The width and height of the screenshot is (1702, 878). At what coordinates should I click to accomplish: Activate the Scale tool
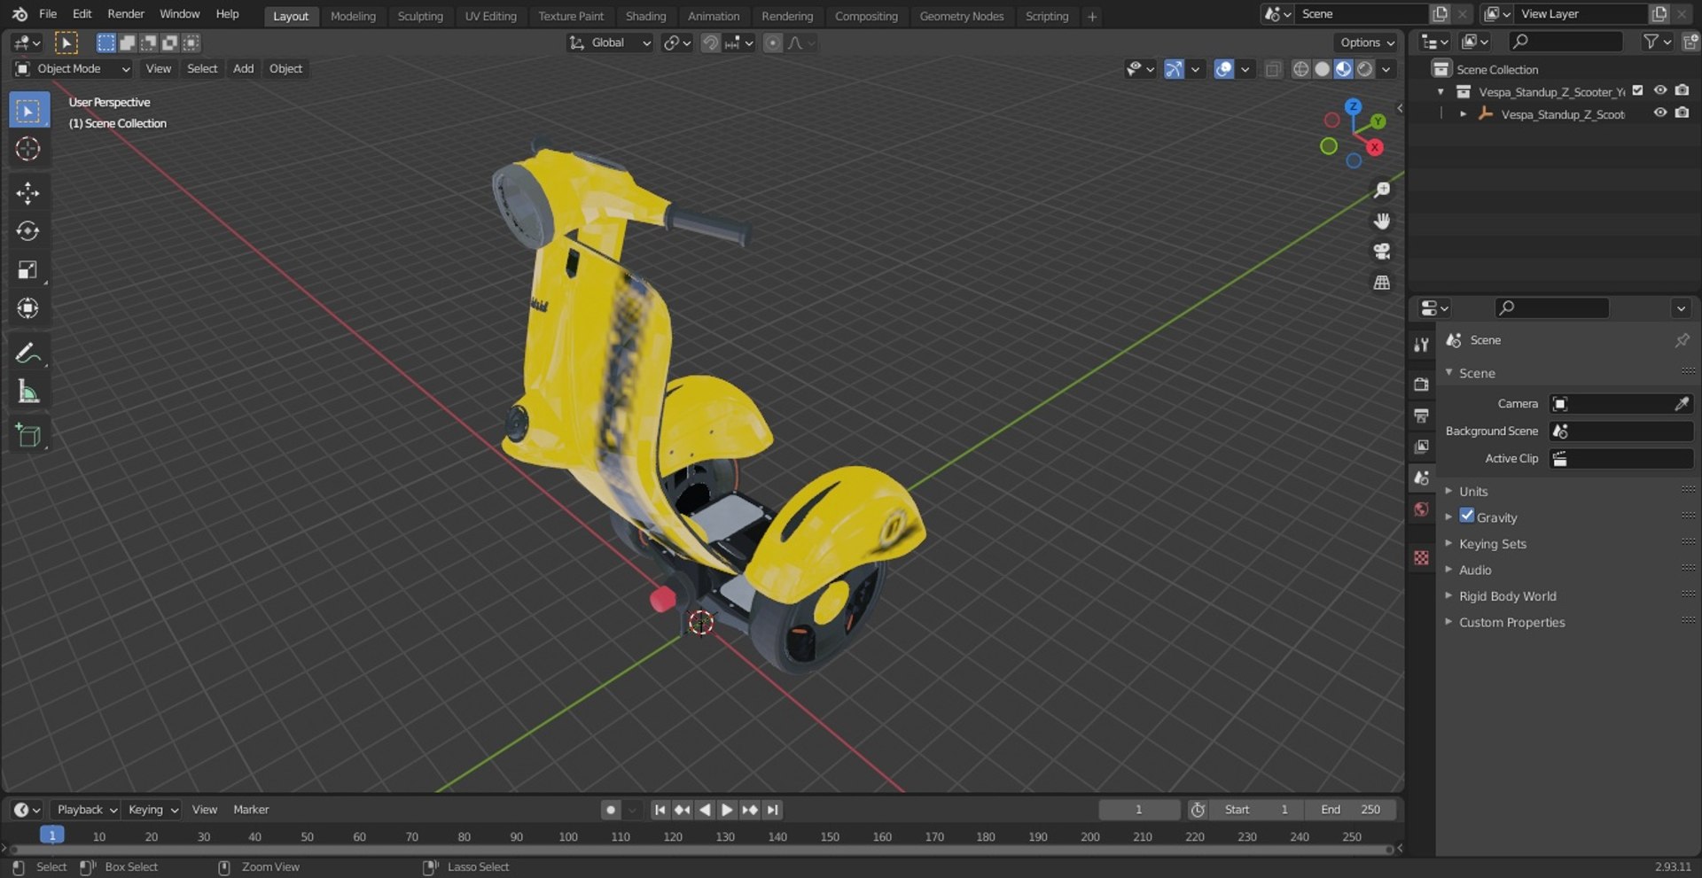tap(28, 270)
